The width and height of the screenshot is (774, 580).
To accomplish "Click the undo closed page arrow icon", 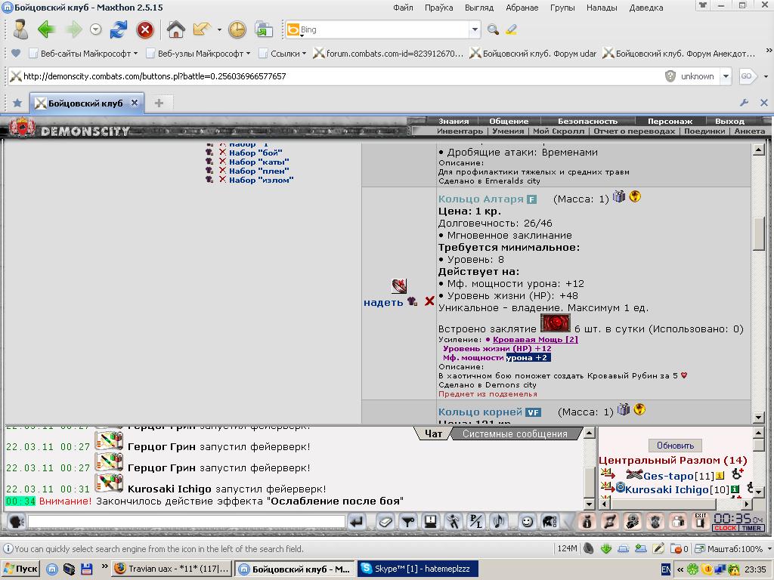I will (x=202, y=29).
